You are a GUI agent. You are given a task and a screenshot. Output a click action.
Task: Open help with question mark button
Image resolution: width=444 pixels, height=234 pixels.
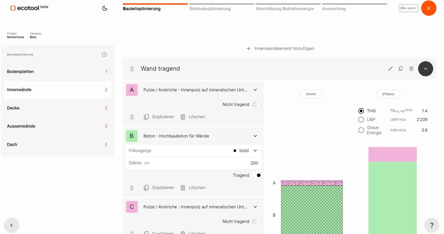tap(431, 225)
